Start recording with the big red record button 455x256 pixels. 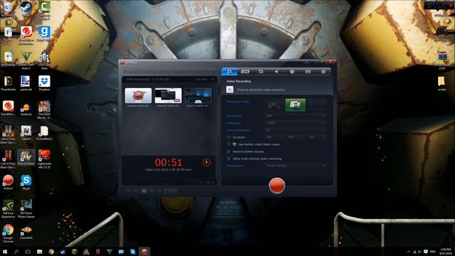coord(277,186)
